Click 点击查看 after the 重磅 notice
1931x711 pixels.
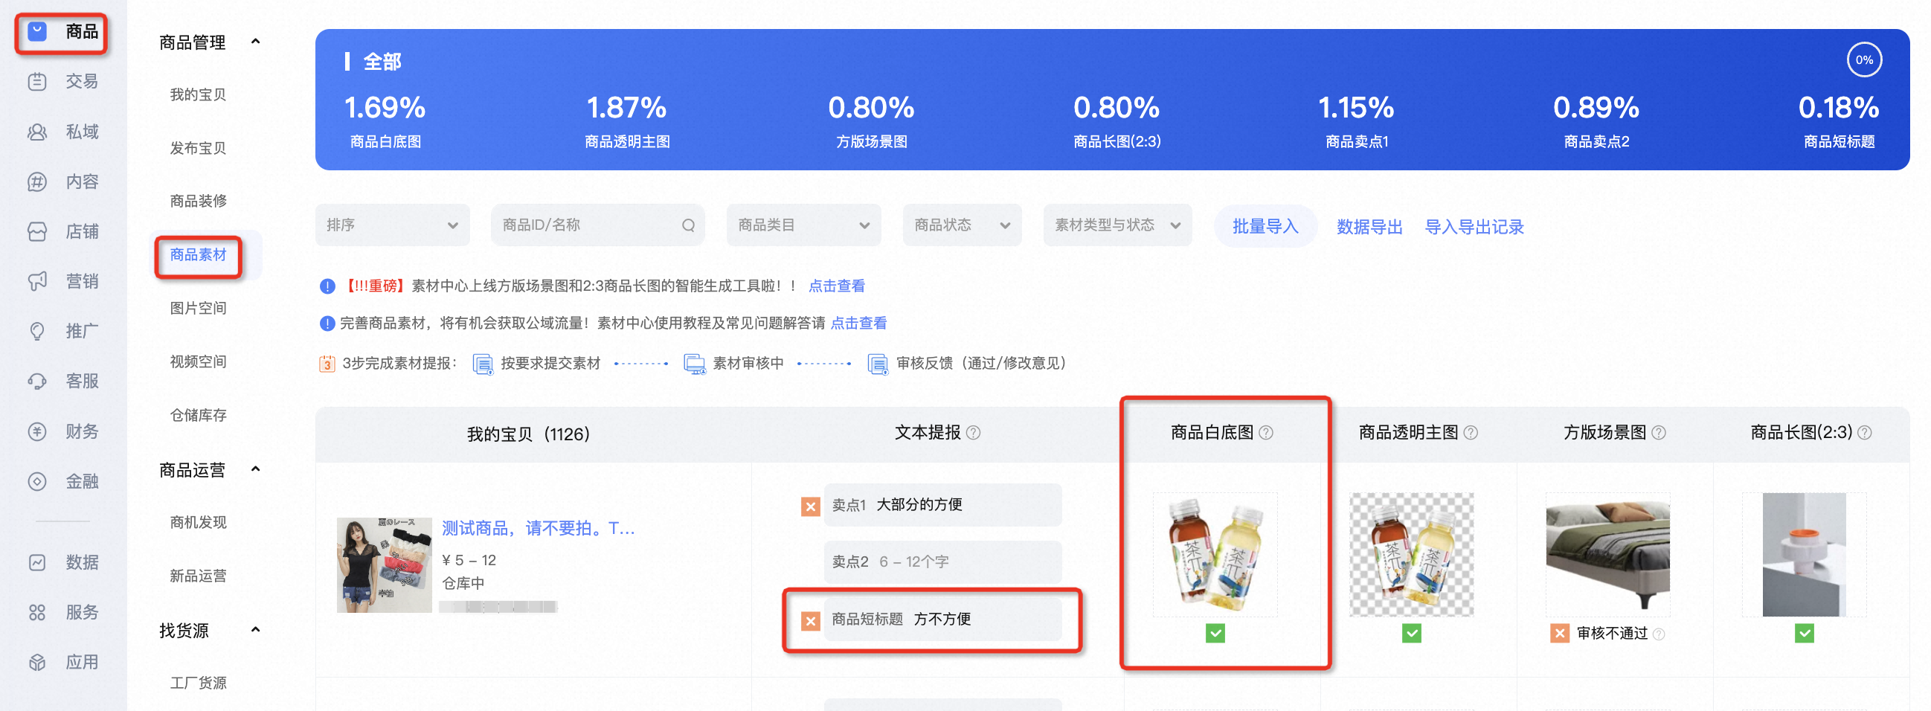(837, 286)
